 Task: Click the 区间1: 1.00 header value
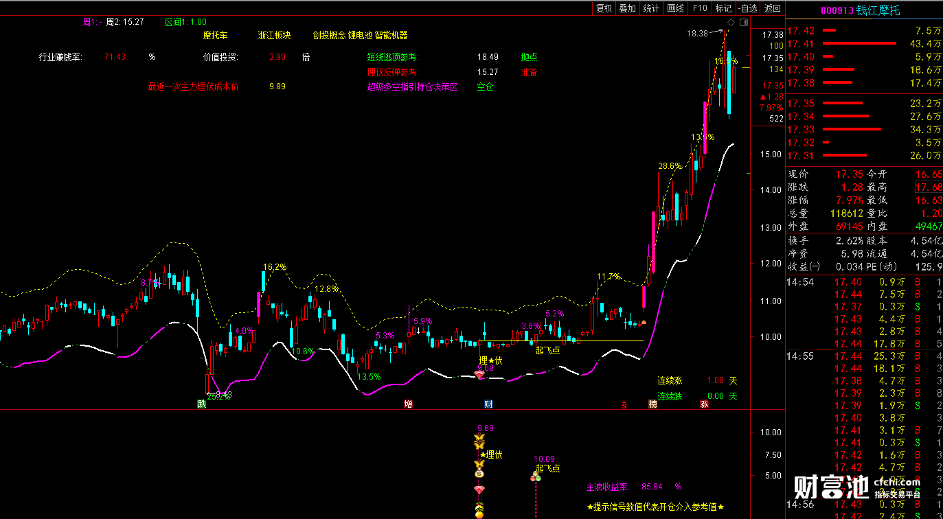click(185, 22)
